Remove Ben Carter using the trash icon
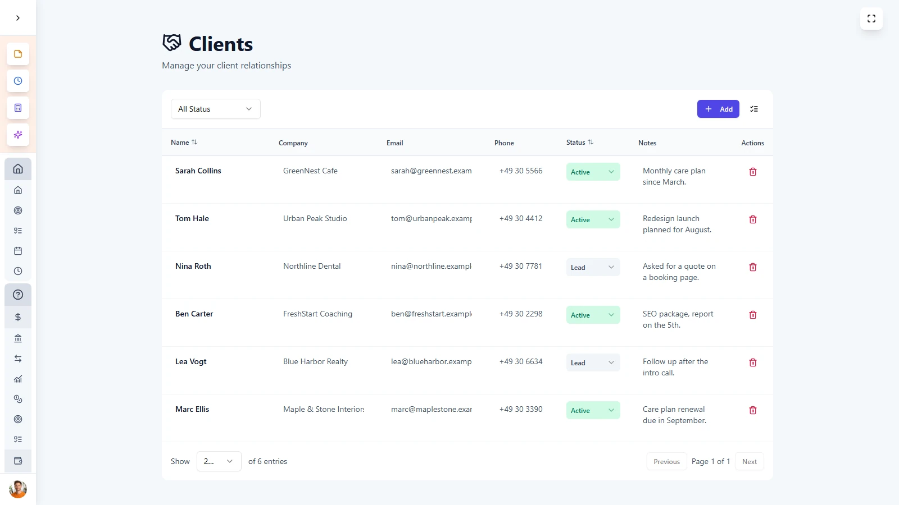The width and height of the screenshot is (899, 505). pyautogui.click(x=753, y=315)
